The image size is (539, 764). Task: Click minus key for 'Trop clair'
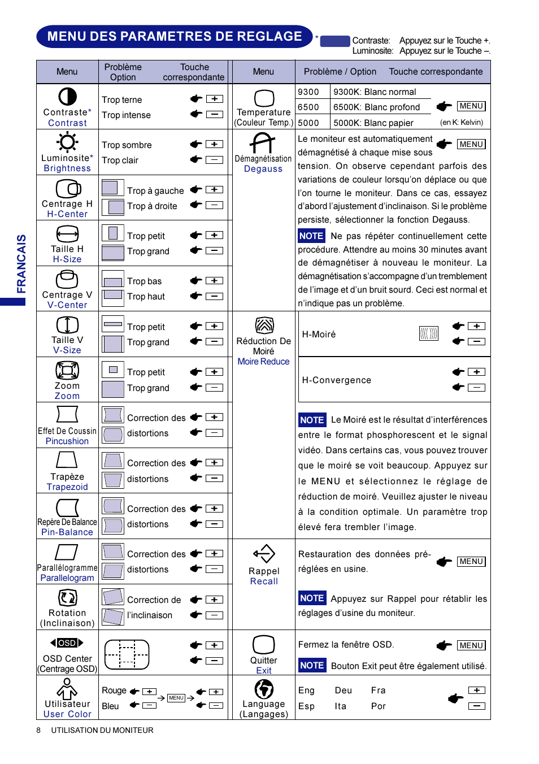tap(215, 159)
